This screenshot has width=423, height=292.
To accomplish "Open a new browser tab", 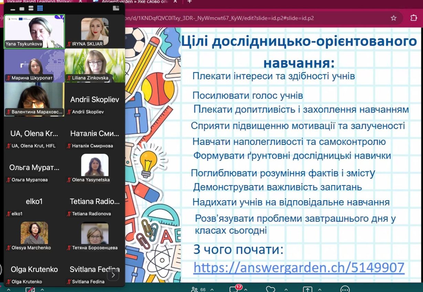I will click(189, 2).
